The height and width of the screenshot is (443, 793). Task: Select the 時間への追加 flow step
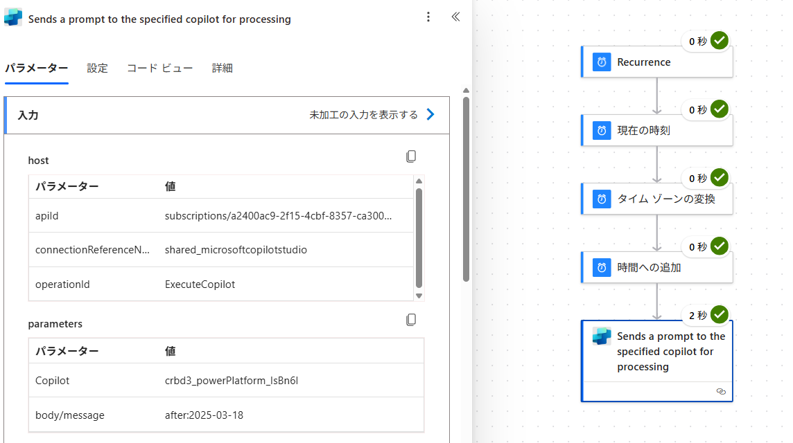click(x=657, y=268)
